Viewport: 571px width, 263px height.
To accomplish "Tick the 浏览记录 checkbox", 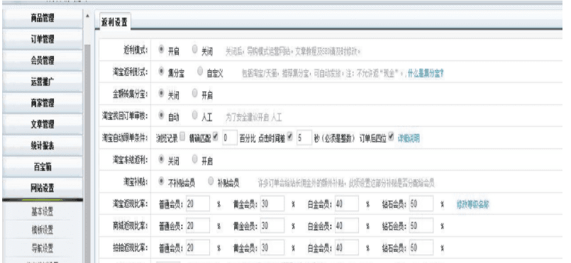I will click(182, 138).
